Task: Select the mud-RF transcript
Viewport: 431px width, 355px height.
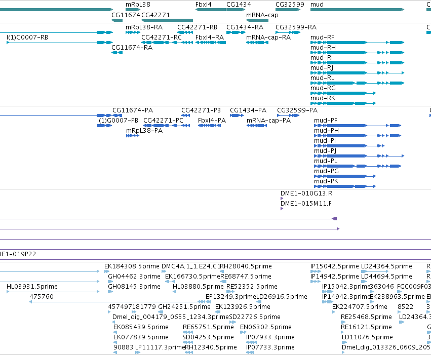Action: click(358, 43)
